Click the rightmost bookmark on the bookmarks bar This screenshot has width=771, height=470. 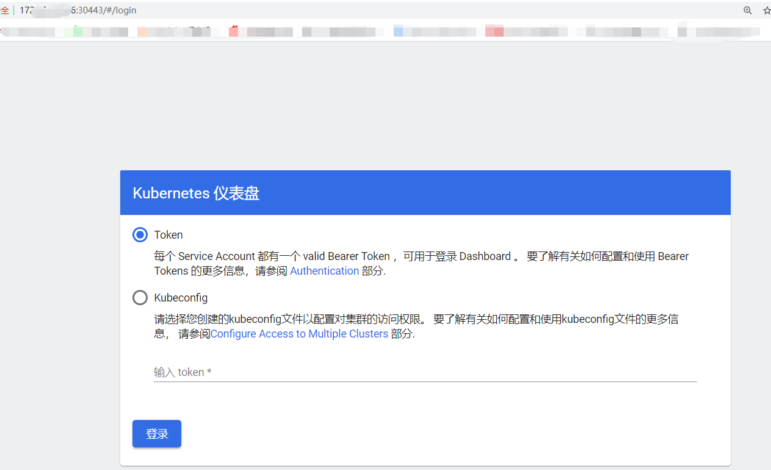click(x=720, y=30)
